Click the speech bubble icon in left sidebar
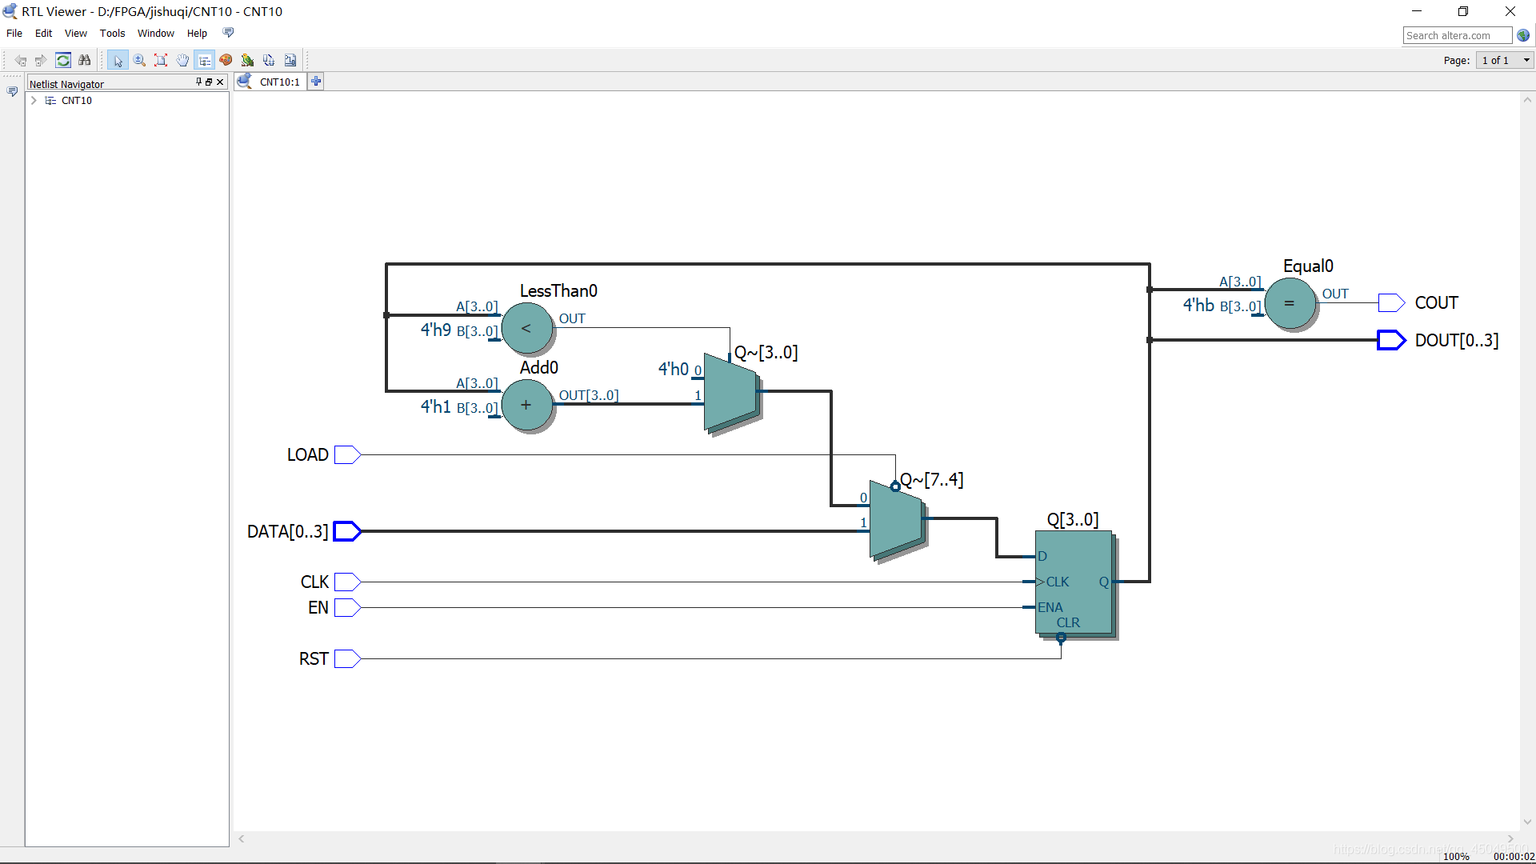 [x=12, y=92]
